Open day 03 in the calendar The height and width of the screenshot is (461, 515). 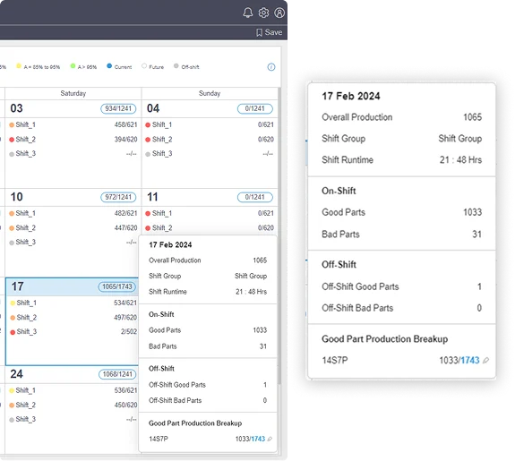(x=16, y=108)
